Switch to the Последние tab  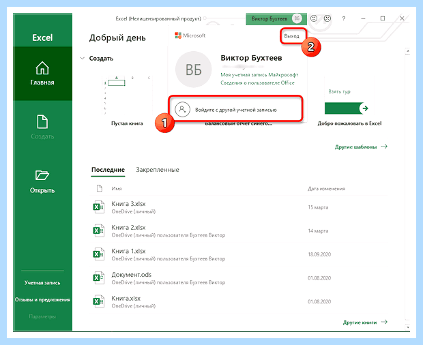click(x=108, y=170)
